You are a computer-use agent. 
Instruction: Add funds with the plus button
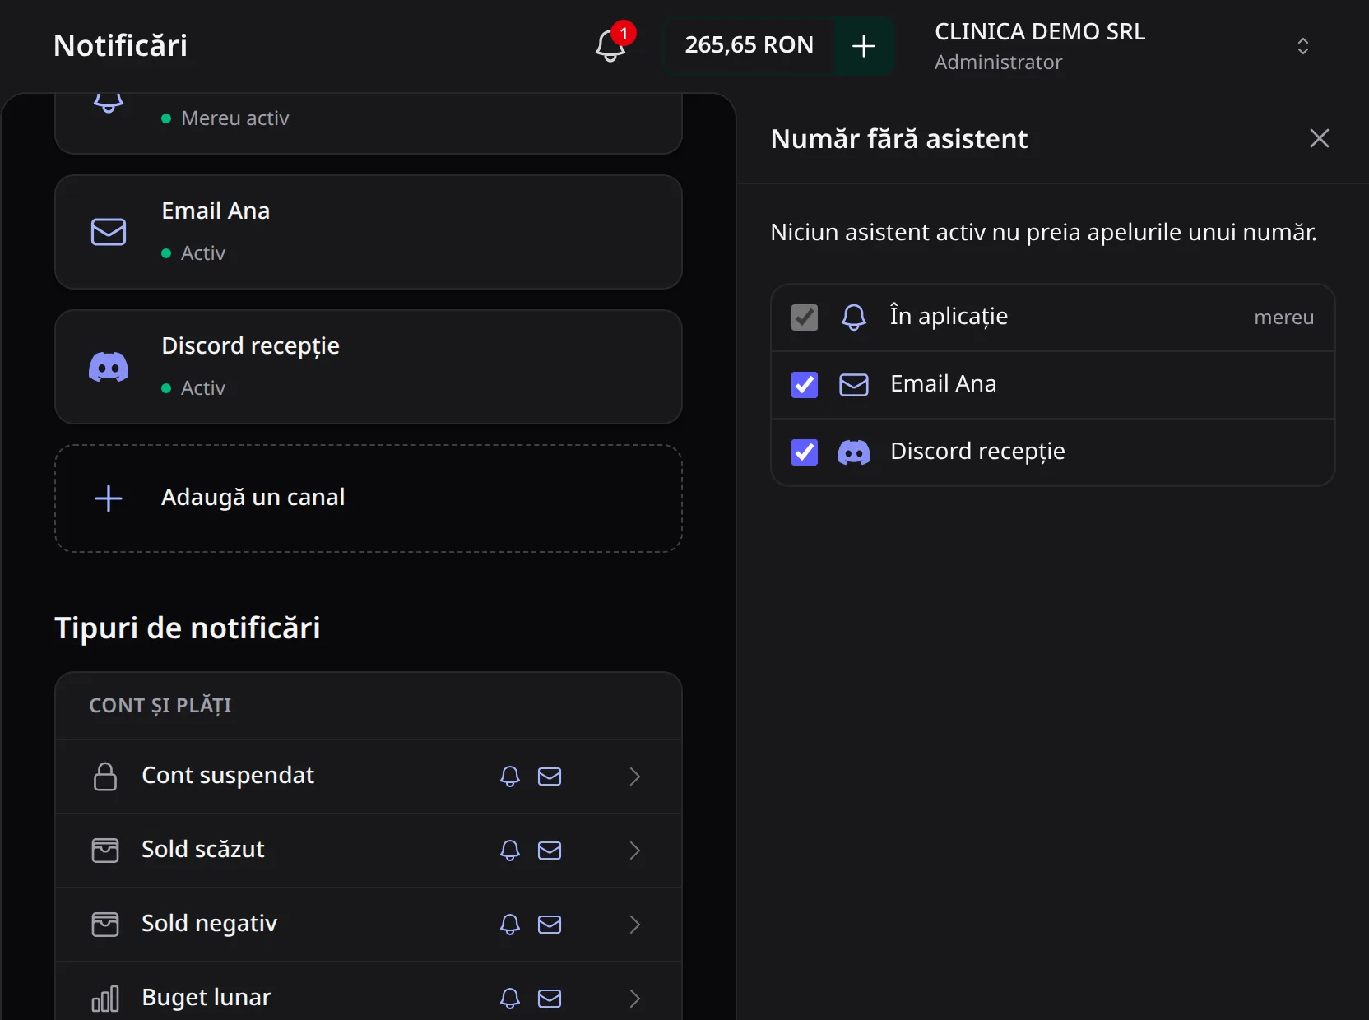coord(864,46)
